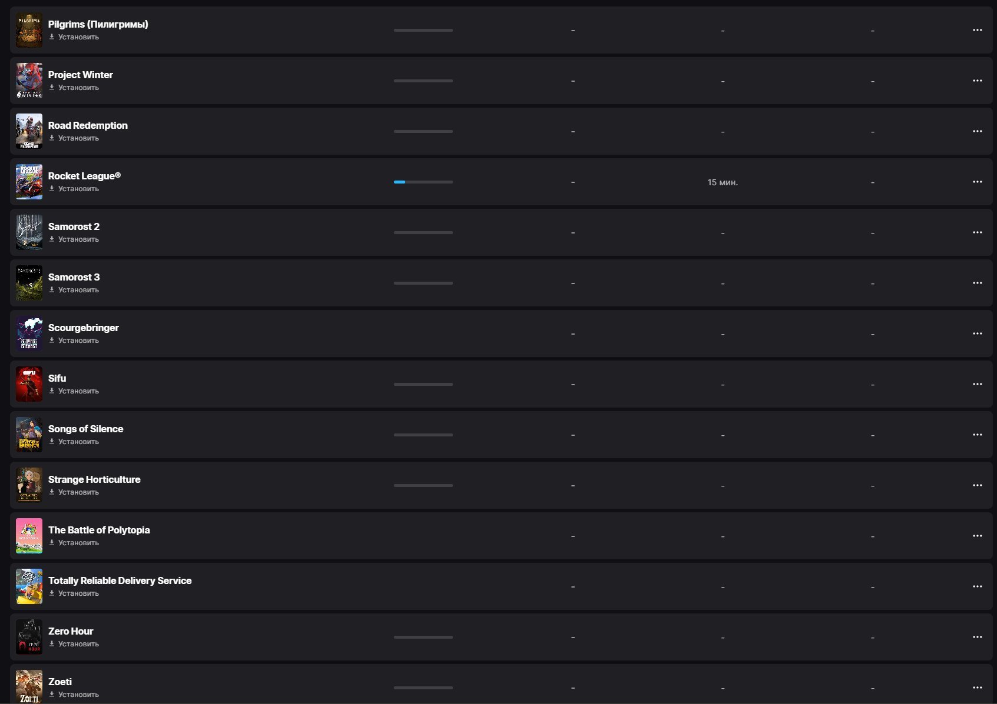Open ellipsis menu for Songs of Silence

977,435
